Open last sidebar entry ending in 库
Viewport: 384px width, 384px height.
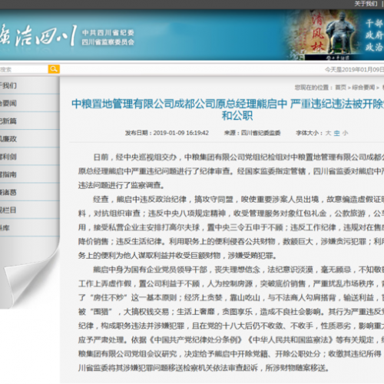pyautogui.click(x=30, y=228)
